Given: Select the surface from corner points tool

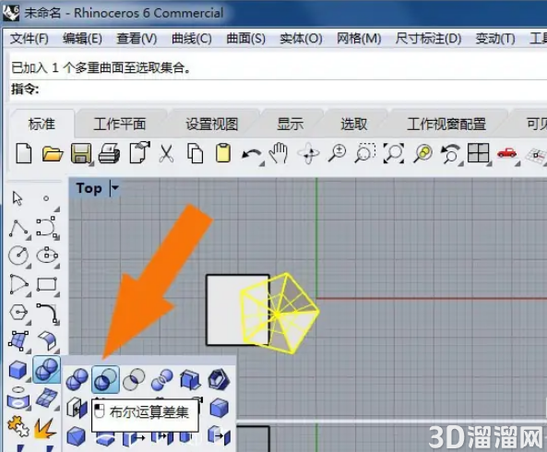Looking at the screenshot, I should point(18,340).
